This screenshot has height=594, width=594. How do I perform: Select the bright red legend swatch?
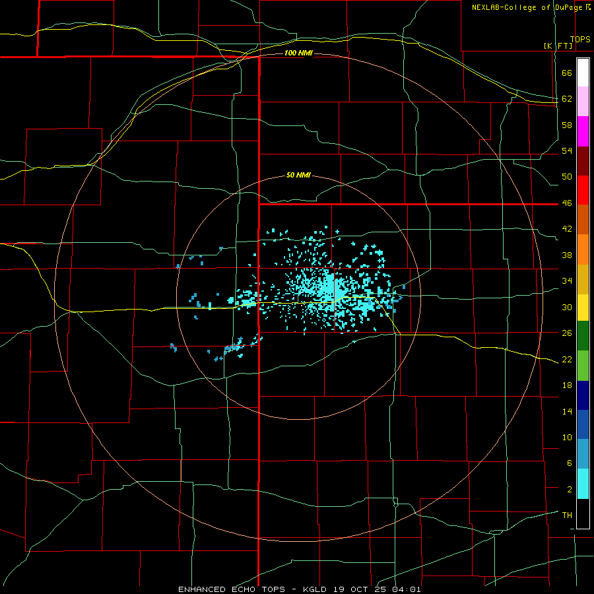(x=583, y=190)
